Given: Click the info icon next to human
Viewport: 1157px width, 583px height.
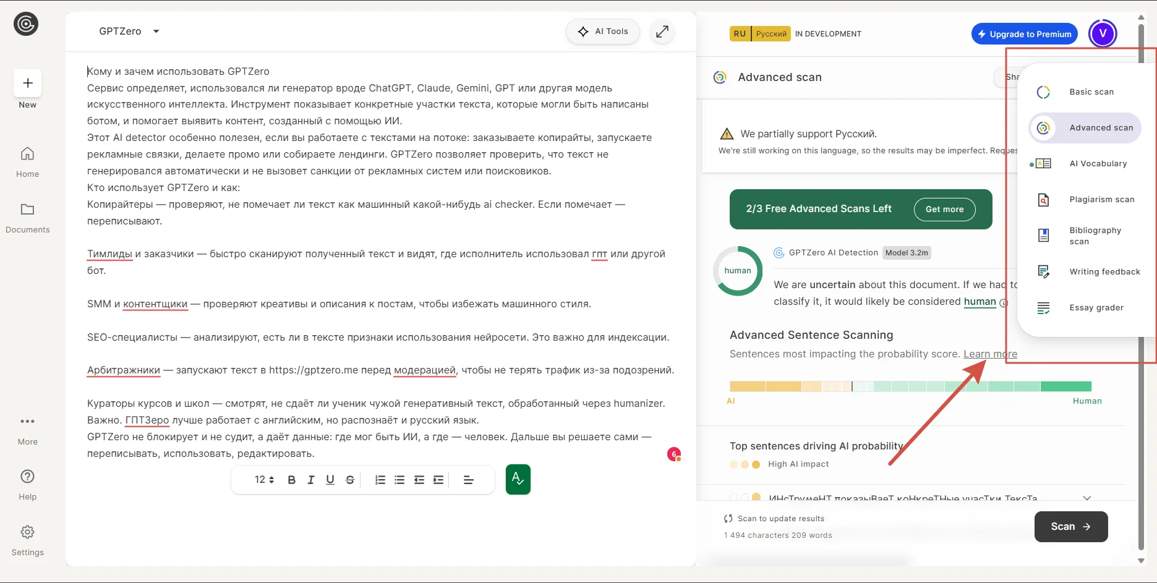Looking at the screenshot, I should point(1004,303).
